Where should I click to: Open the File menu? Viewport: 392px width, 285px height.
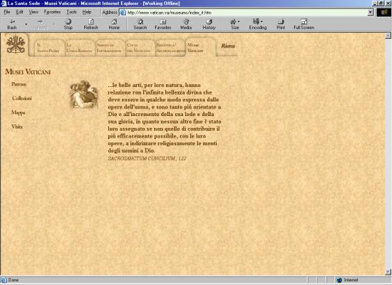(x=7, y=12)
